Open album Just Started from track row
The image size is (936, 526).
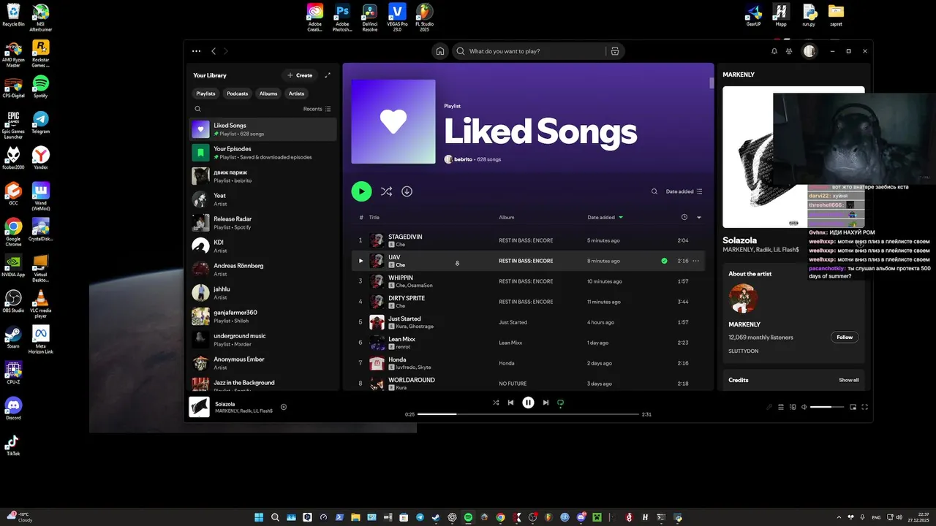click(x=513, y=322)
